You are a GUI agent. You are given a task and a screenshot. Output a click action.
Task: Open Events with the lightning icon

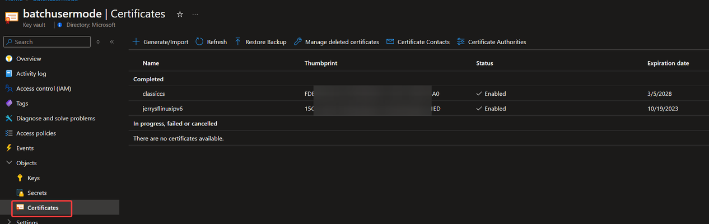tap(8, 148)
